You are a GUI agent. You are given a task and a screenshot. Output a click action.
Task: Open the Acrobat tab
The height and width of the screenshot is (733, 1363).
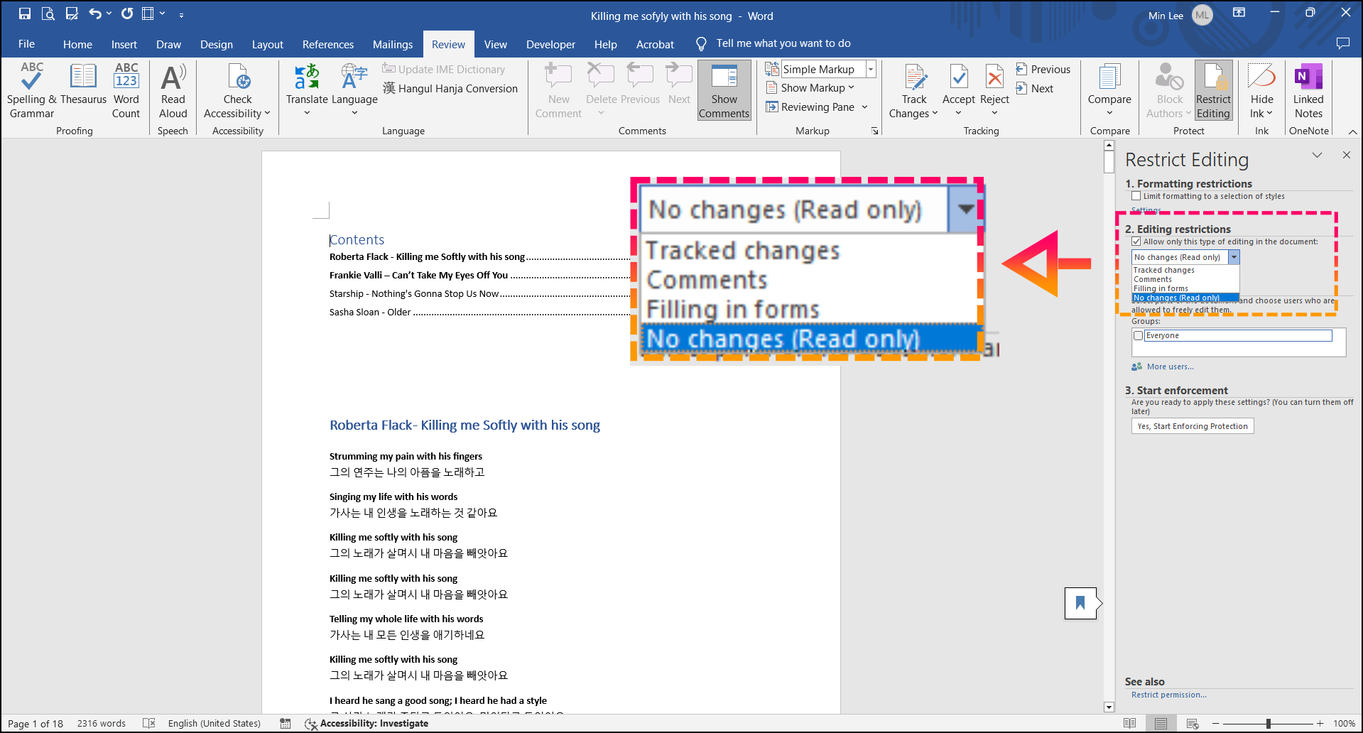[x=655, y=44]
